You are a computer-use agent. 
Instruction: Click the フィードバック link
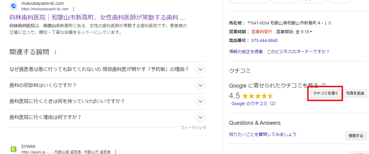coord(193,128)
